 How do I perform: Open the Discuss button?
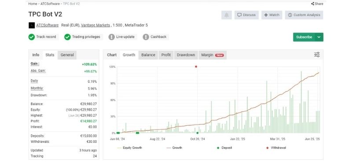tap(246, 15)
